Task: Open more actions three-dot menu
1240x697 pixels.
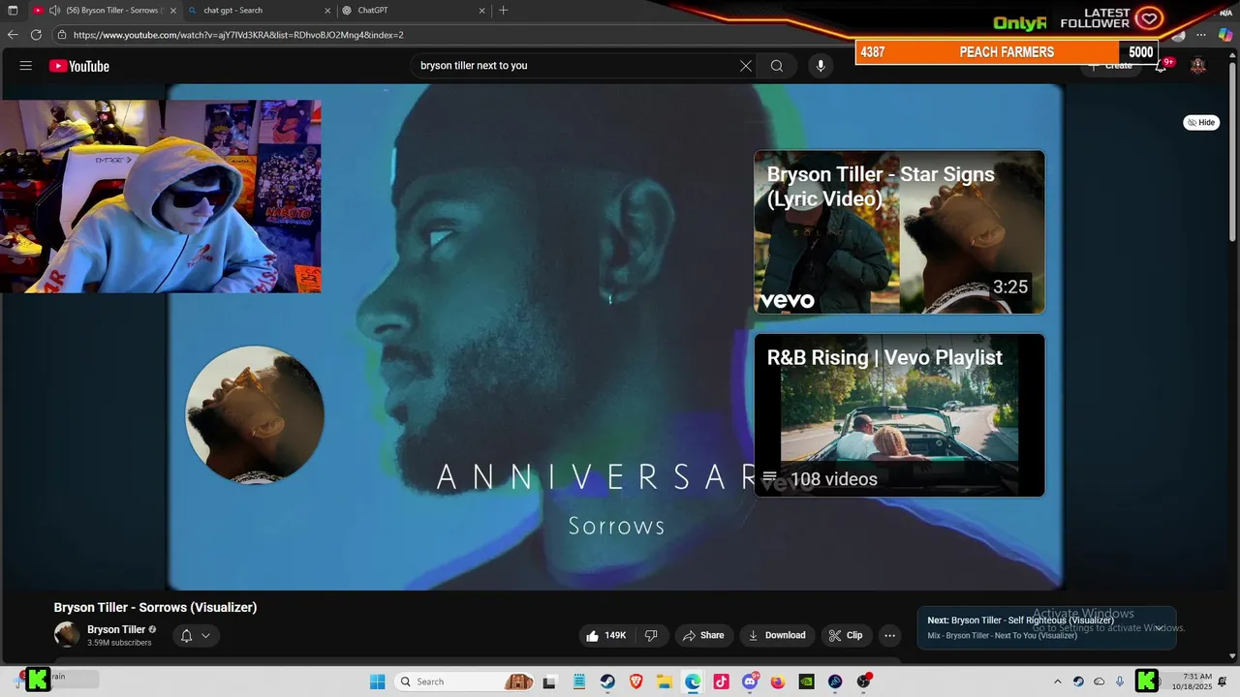Action: [x=889, y=635]
